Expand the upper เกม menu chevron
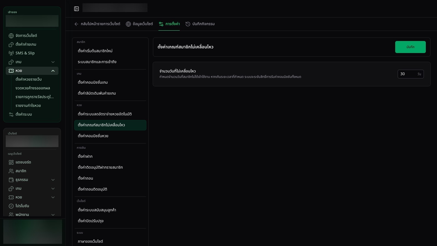Image resolution: width=437 pixels, height=246 pixels. (53, 62)
